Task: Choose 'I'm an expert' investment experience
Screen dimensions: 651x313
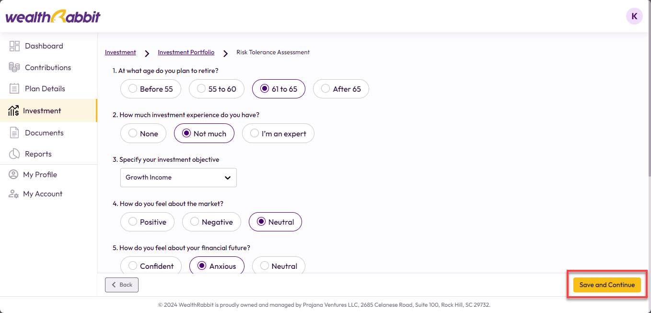Action: (278, 133)
